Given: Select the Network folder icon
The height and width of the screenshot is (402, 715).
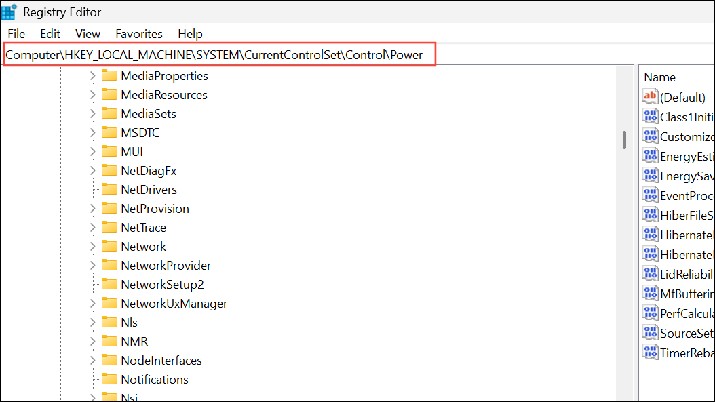Looking at the screenshot, I should click(x=109, y=246).
